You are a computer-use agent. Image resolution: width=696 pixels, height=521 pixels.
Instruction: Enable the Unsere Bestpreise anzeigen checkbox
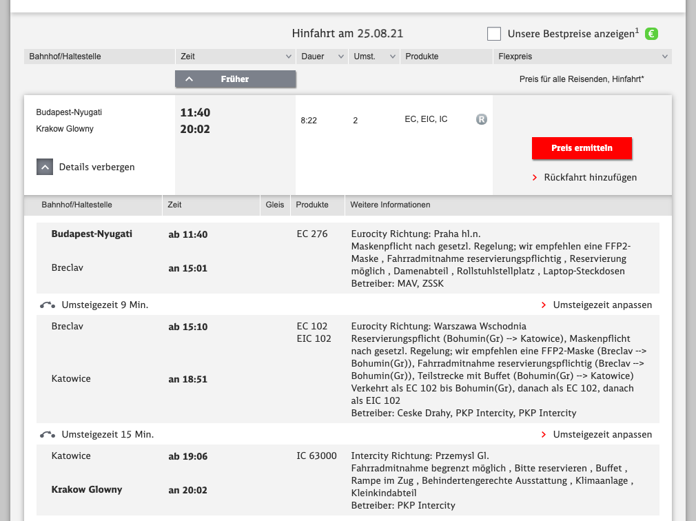(493, 34)
